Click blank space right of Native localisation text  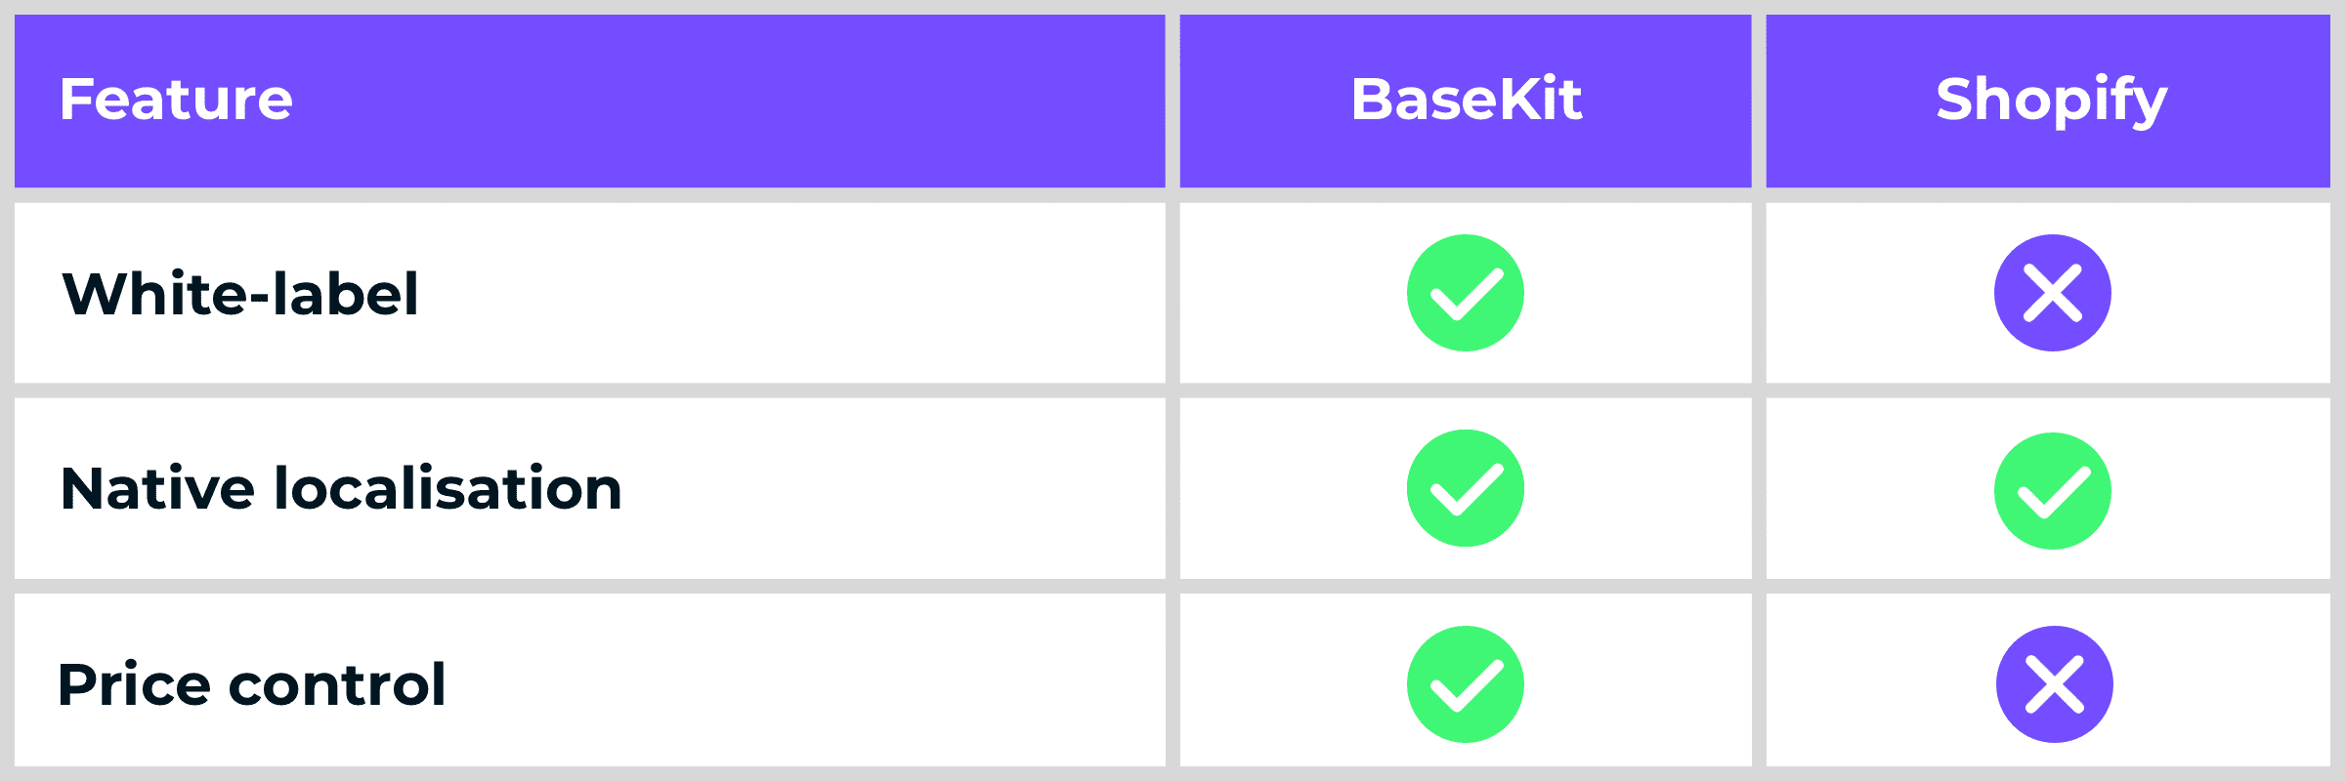879,488
